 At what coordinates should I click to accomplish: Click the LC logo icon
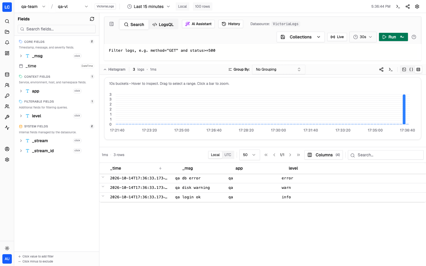point(7,7)
